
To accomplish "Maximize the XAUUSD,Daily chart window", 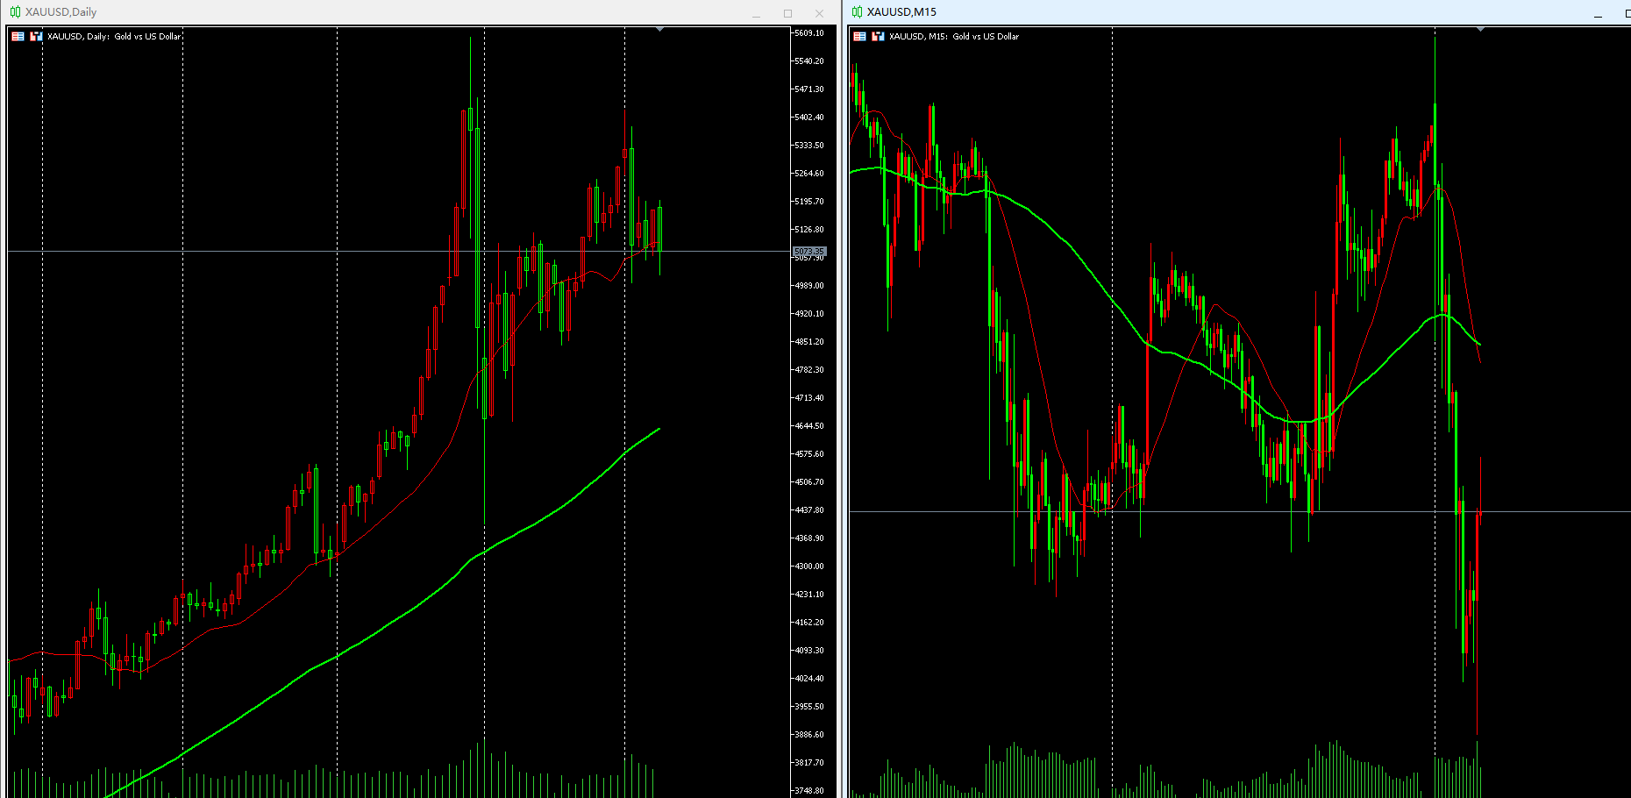I will pos(787,14).
